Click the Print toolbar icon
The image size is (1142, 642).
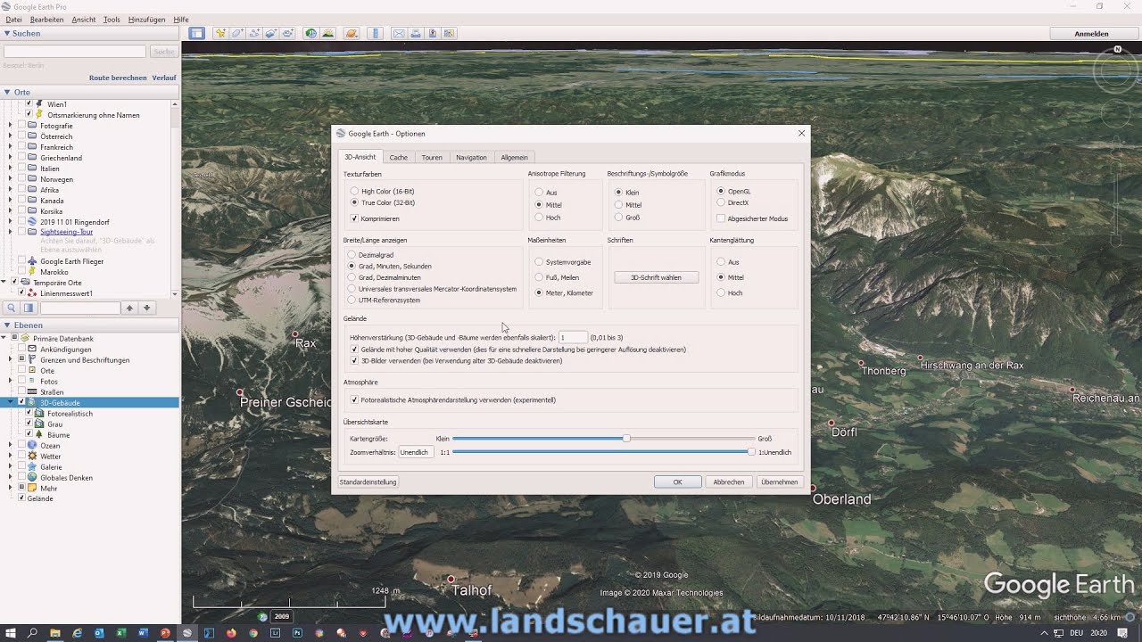pyautogui.click(x=416, y=34)
